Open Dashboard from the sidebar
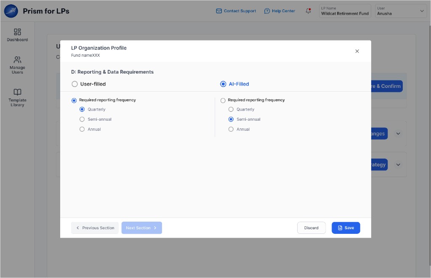This screenshot has width=431, height=278. (17, 35)
